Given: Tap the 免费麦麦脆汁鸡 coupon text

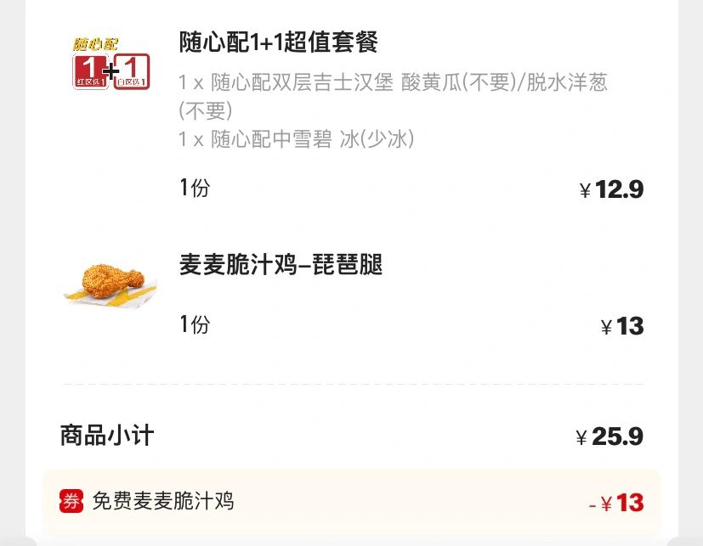Looking at the screenshot, I should 163,501.
